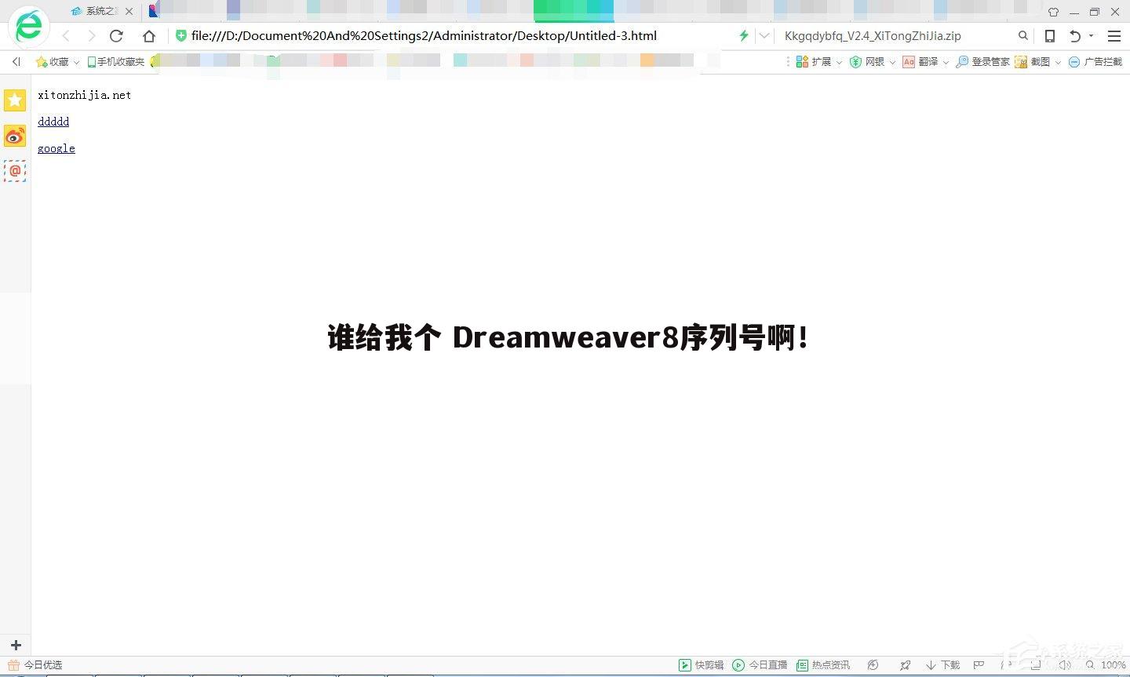Click the skin shirt icon in title bar
This screenshot has height=677, width=1130.
click(1053, 12)
